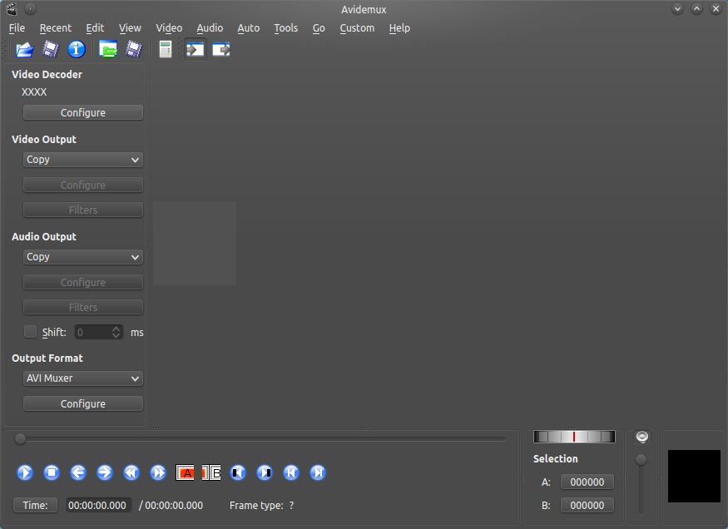Viewport: 728px width, 529px height.
Task: Click the Shift milliseconds spin box
Action: tap(98, 332)
